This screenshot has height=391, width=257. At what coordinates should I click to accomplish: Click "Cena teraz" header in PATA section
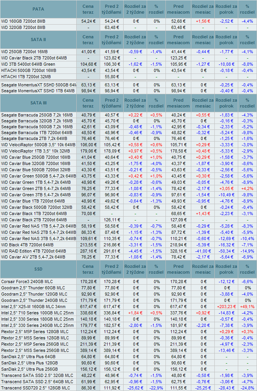point(88,9)
